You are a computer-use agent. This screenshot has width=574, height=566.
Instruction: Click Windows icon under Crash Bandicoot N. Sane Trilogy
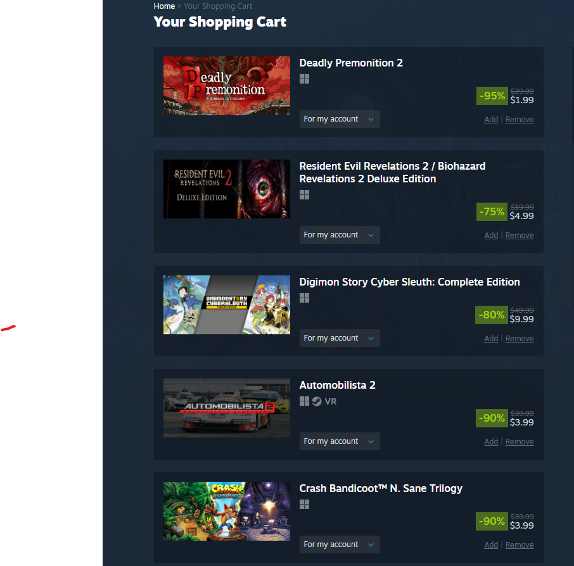pyautogui.click(x=304, y=505)
